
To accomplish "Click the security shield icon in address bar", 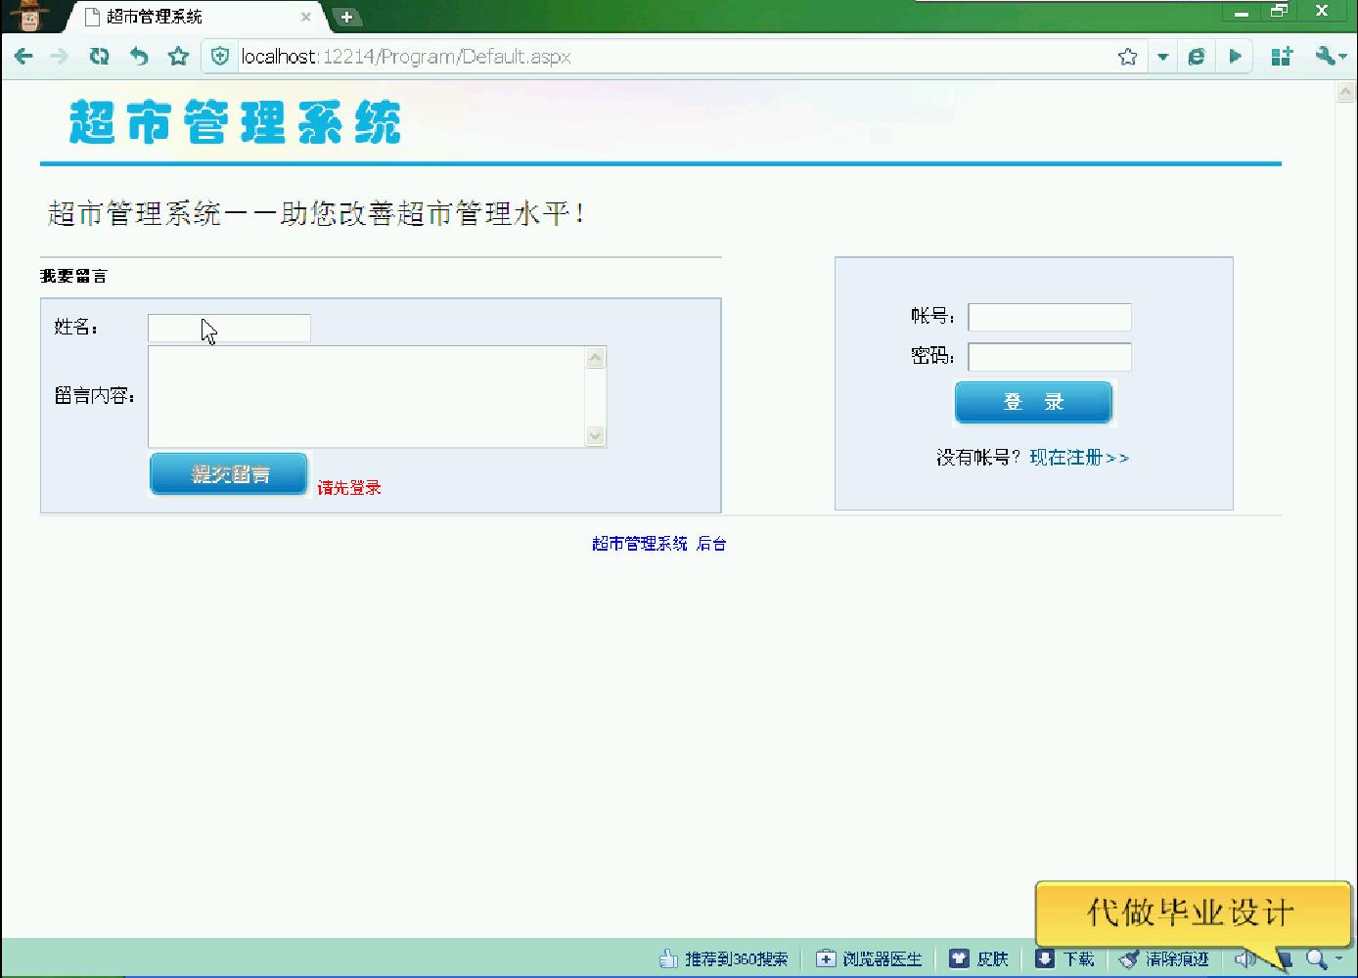I will point(221,57).
